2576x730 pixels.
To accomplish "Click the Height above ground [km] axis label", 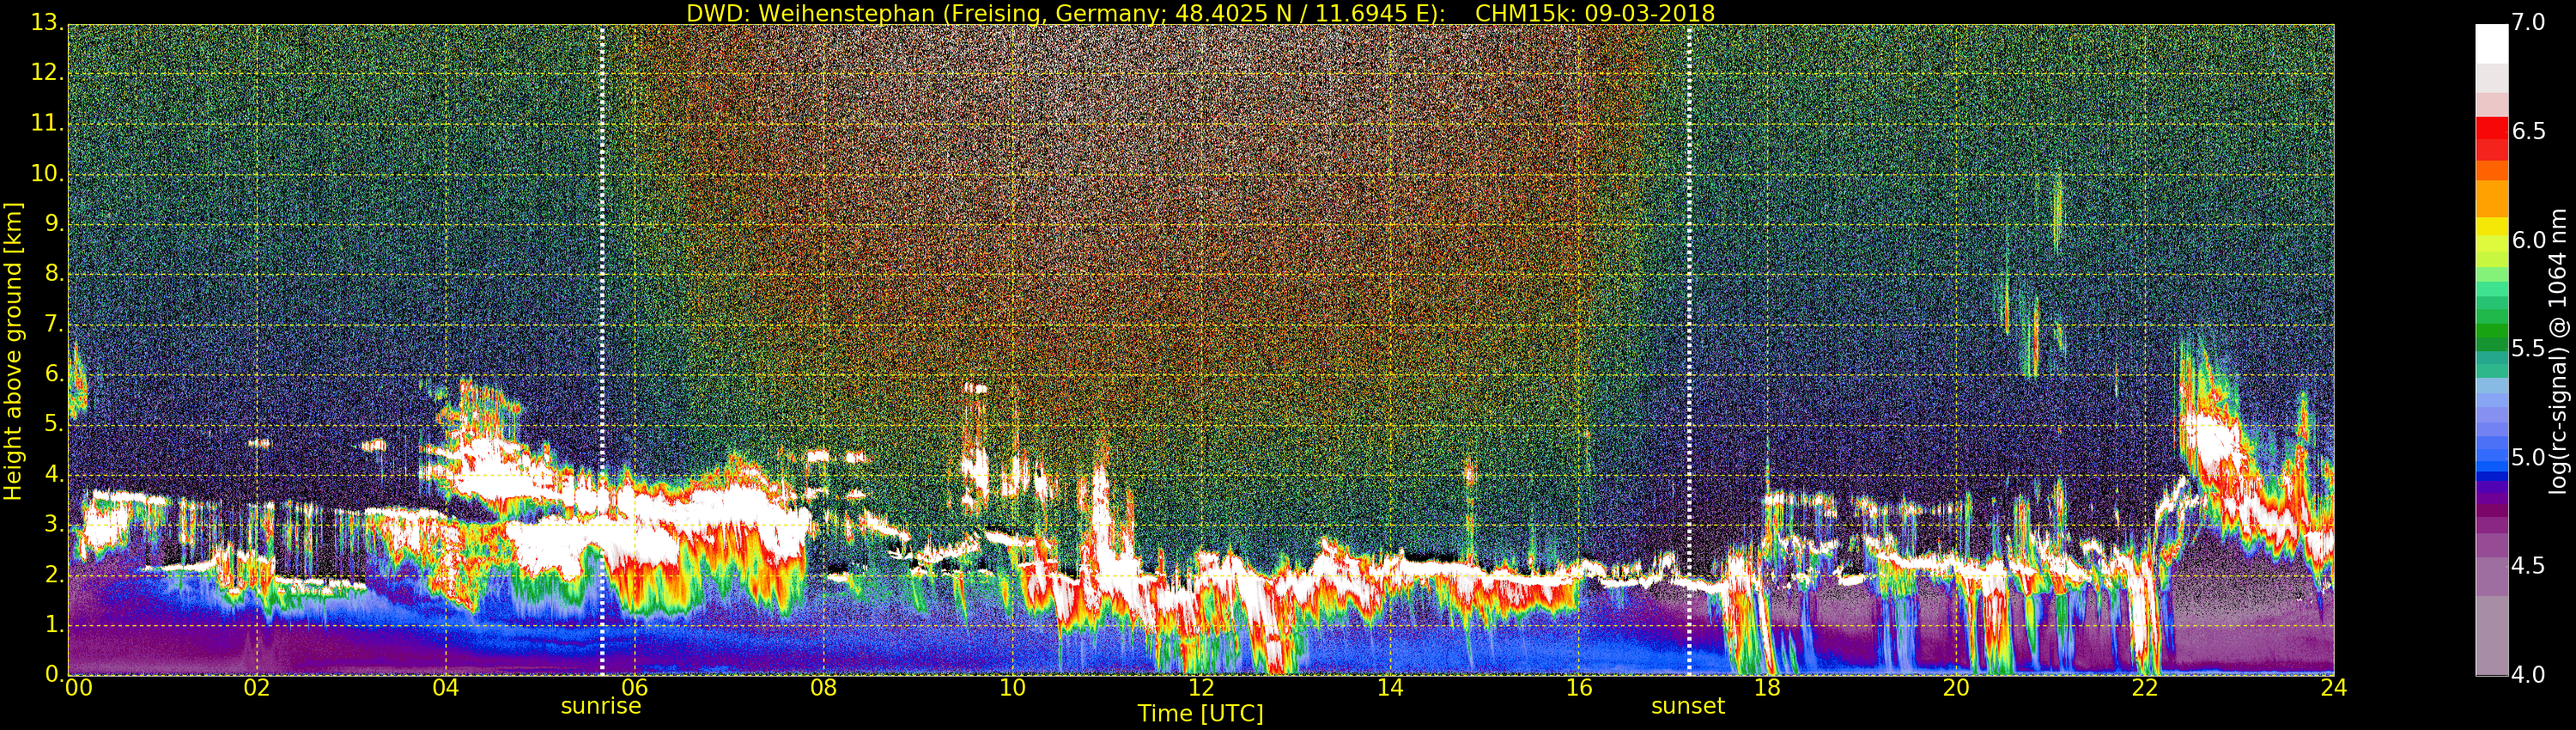I will [13, 351].
